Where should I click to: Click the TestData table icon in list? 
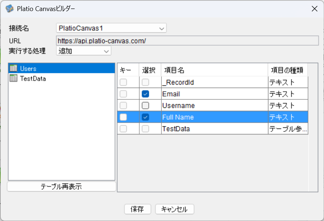14,78
